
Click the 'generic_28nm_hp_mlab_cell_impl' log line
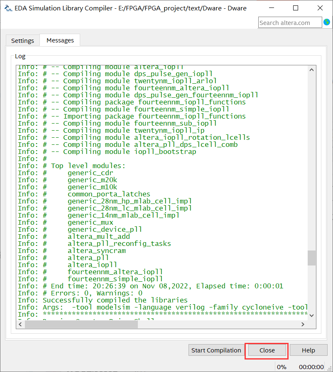point(105,201)
